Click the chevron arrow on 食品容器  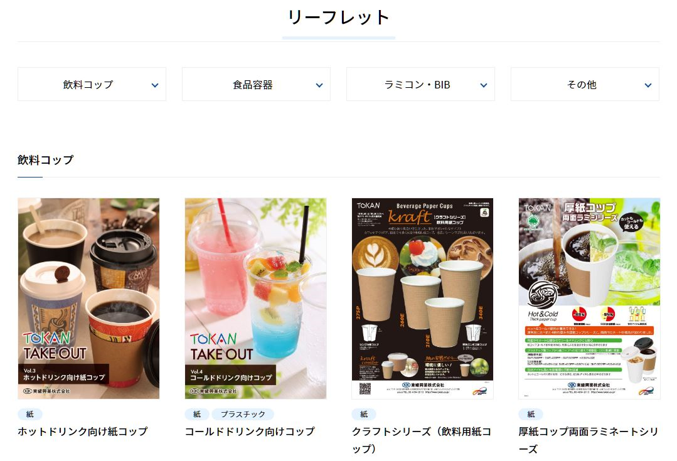(319, 85)
